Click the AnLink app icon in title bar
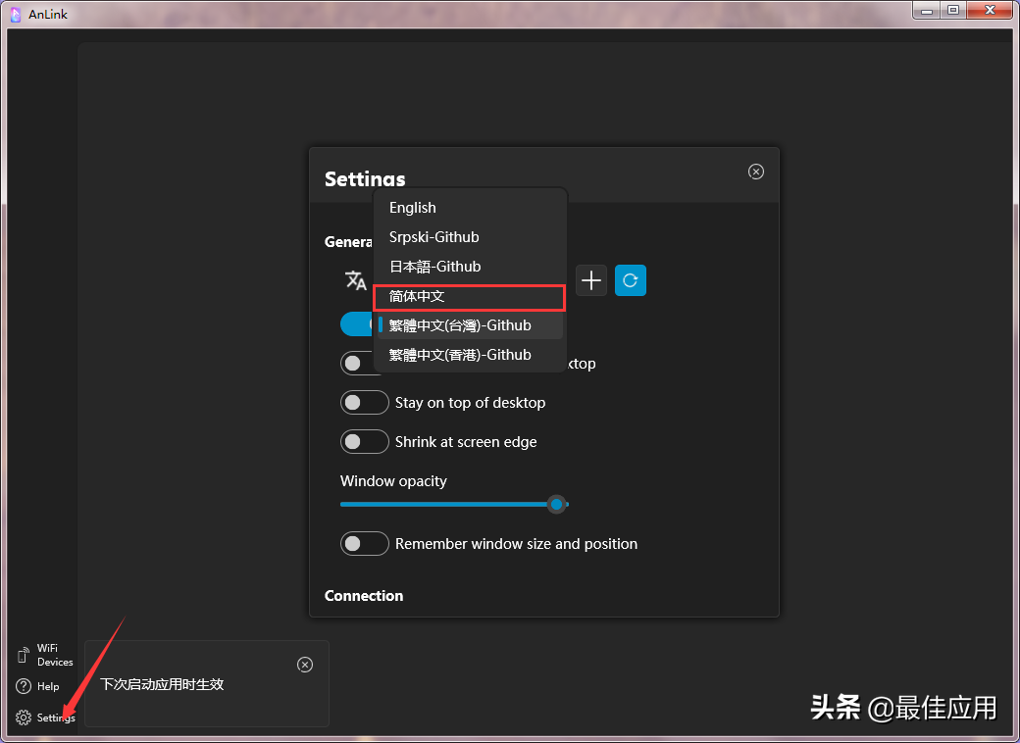 click(x=16, y=15)
